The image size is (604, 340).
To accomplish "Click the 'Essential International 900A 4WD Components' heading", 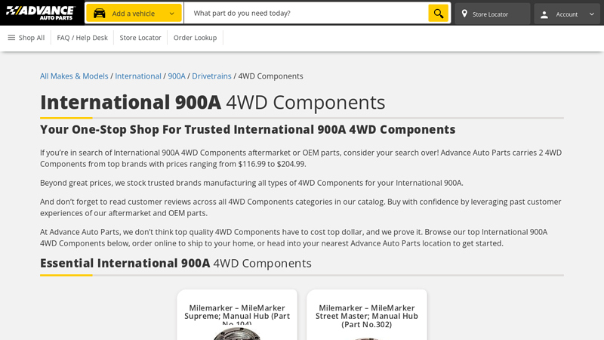I will (176, 263).
